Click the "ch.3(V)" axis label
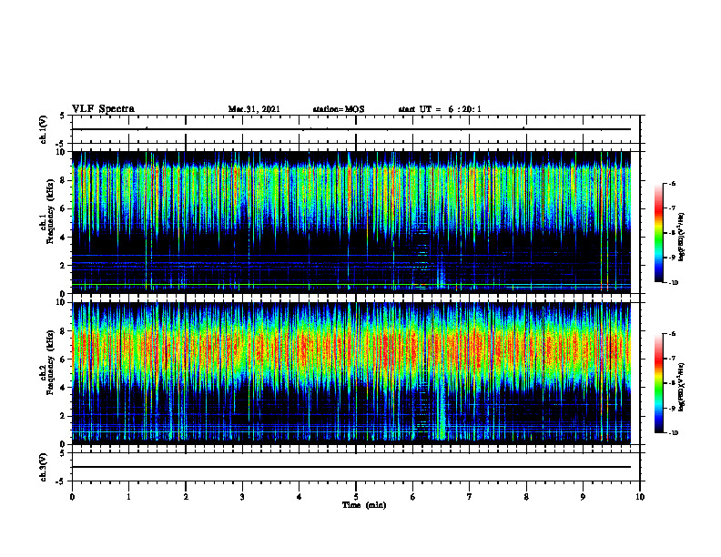721x557 pixels. coord(44,467)
